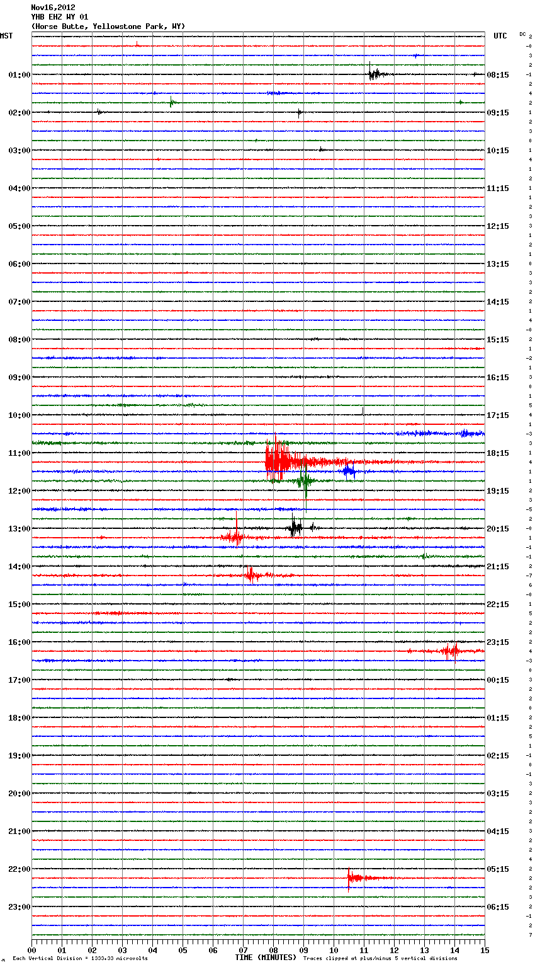Click the red event below the 14:00 trace
The width and height of the screenshot is (535, 967).
click(x=252, y=574)
